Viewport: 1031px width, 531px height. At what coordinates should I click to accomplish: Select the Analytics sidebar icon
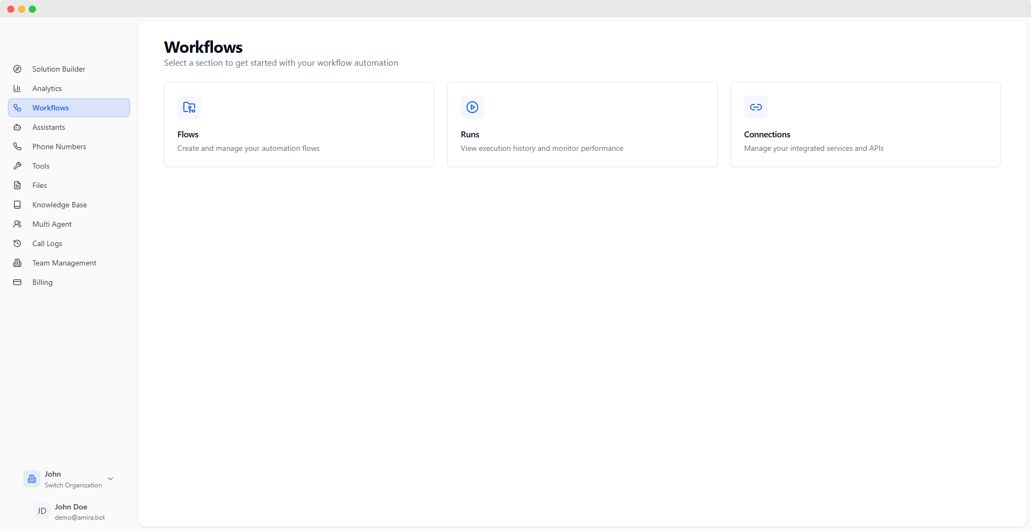[x=18, y=88]
